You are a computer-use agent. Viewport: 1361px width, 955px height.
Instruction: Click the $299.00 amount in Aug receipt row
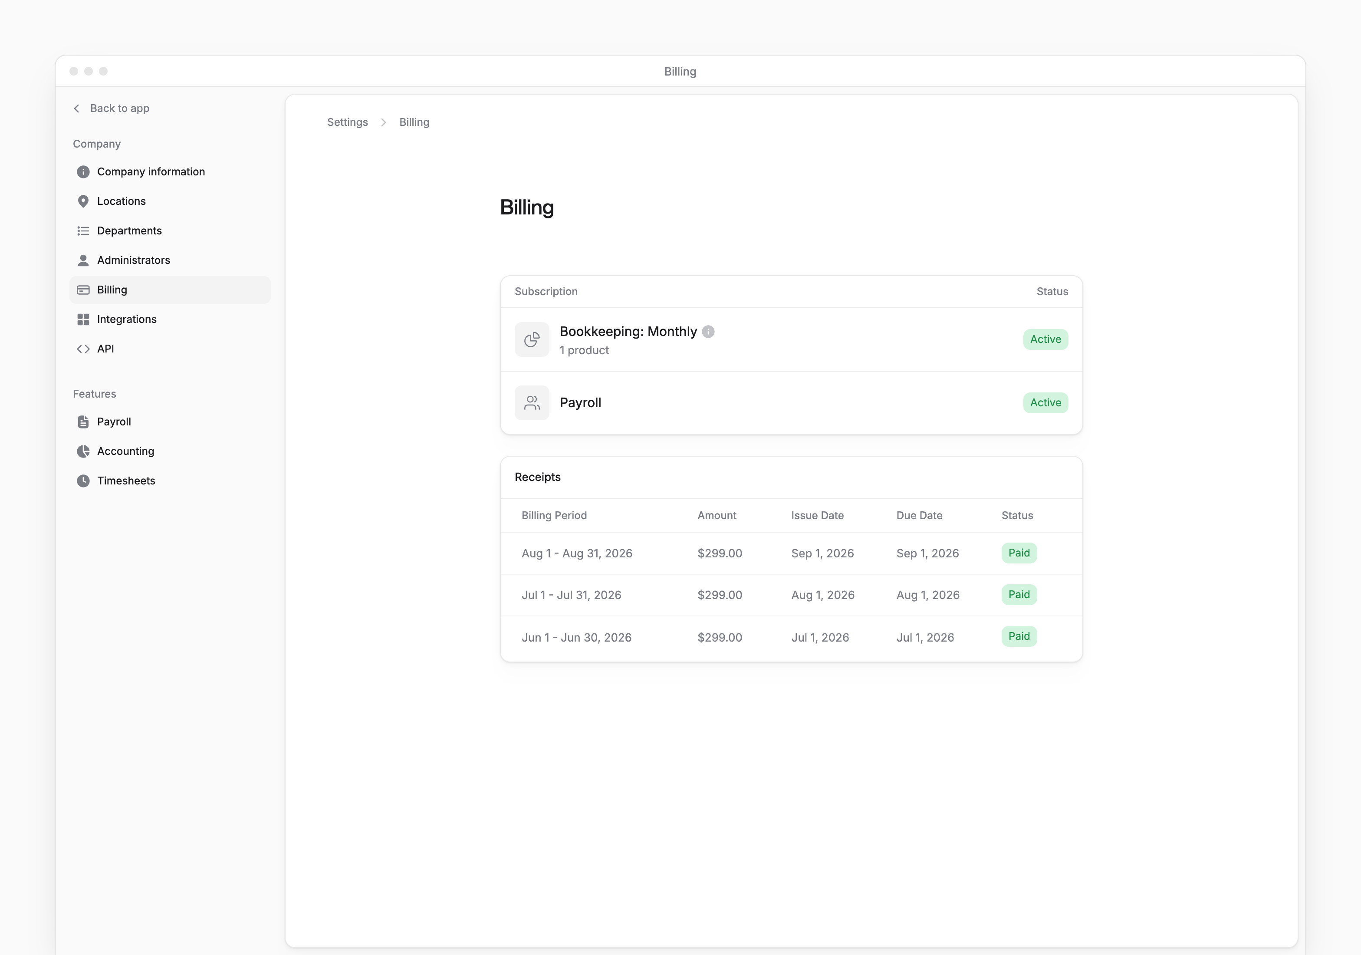pyautogui.click(x=720, y=553)
